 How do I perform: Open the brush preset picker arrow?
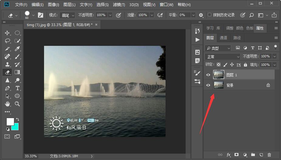tap(33, 15)
